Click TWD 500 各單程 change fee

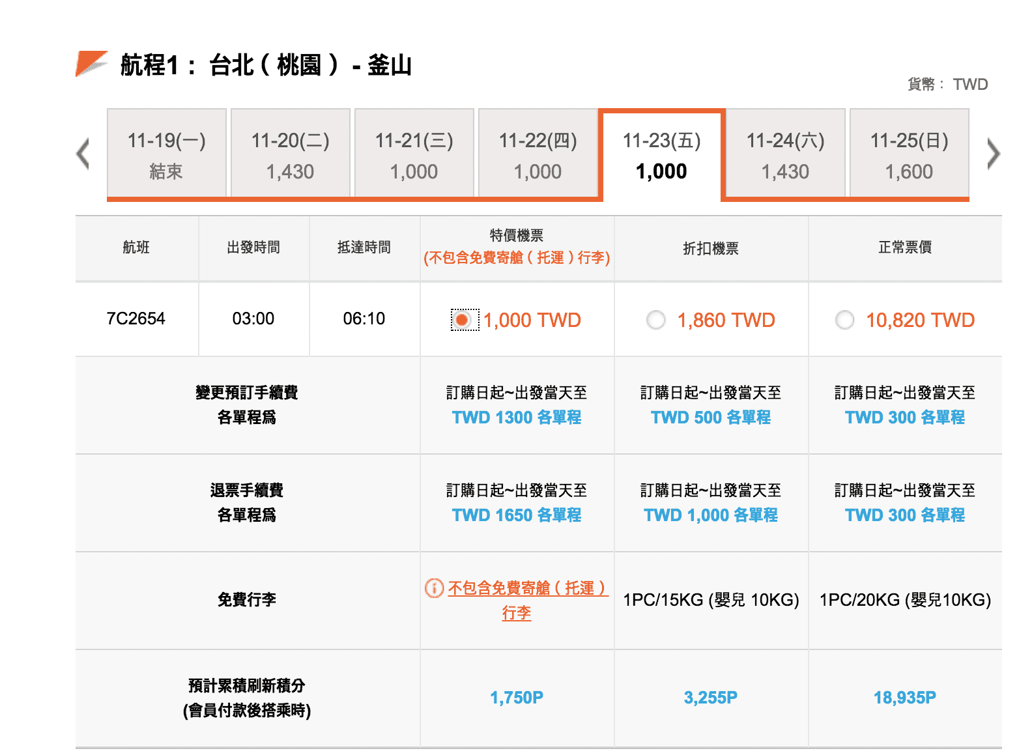tap(711, 417)
